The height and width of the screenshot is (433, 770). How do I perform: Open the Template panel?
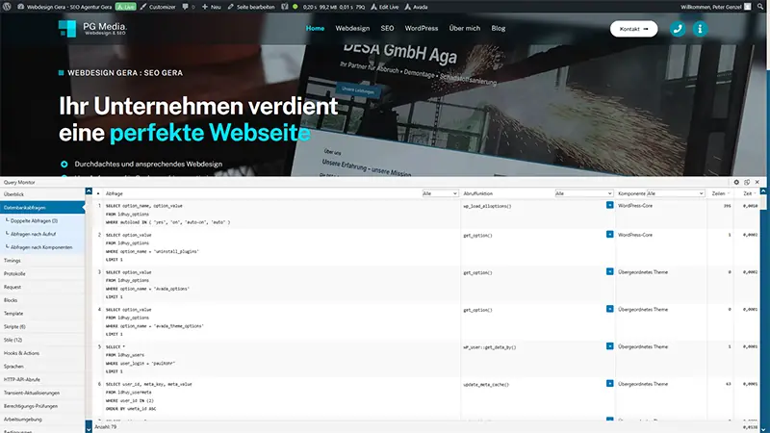(42, 314)
